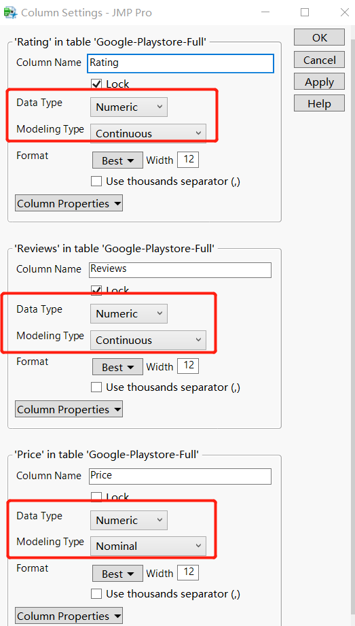
Task: Check thousands separator for Reviews column
Action: (x=96, y=387)
